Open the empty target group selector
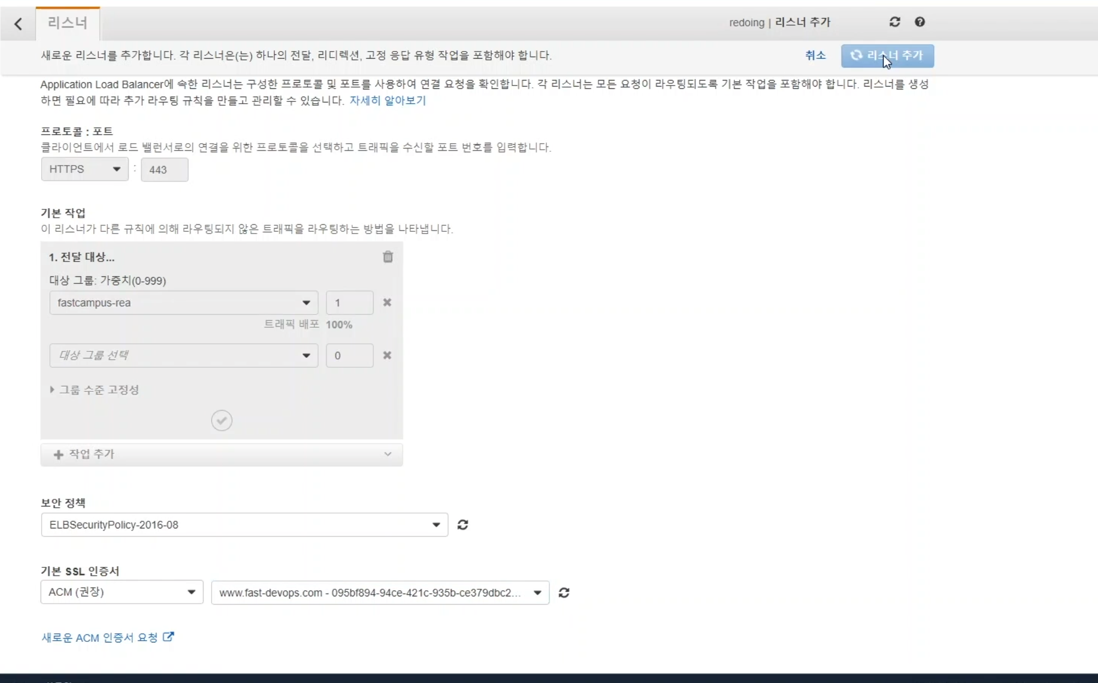This screenshot has height=683, width=1098. [183, 355]
